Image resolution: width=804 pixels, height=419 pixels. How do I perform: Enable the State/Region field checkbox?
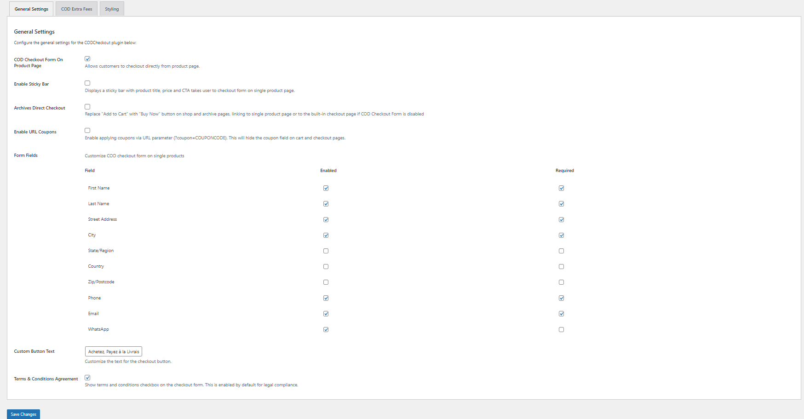pos(326,251)
